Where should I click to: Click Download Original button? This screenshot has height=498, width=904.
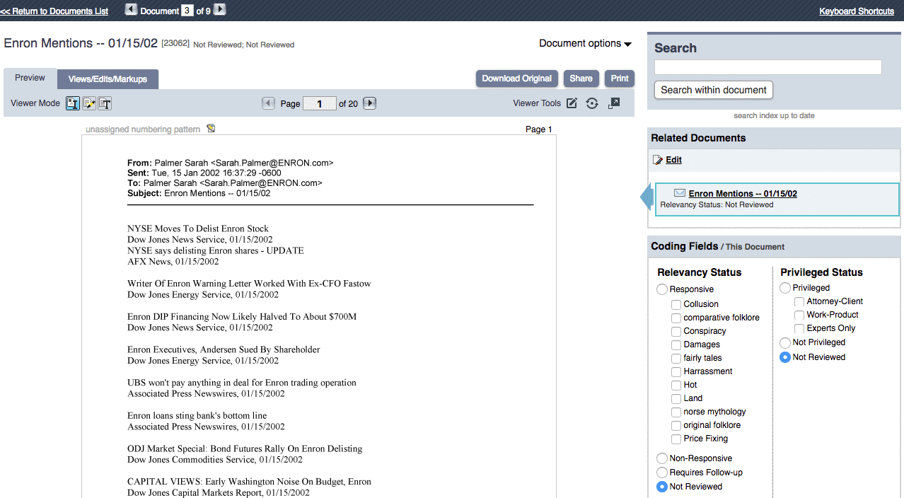click(517, 79)
